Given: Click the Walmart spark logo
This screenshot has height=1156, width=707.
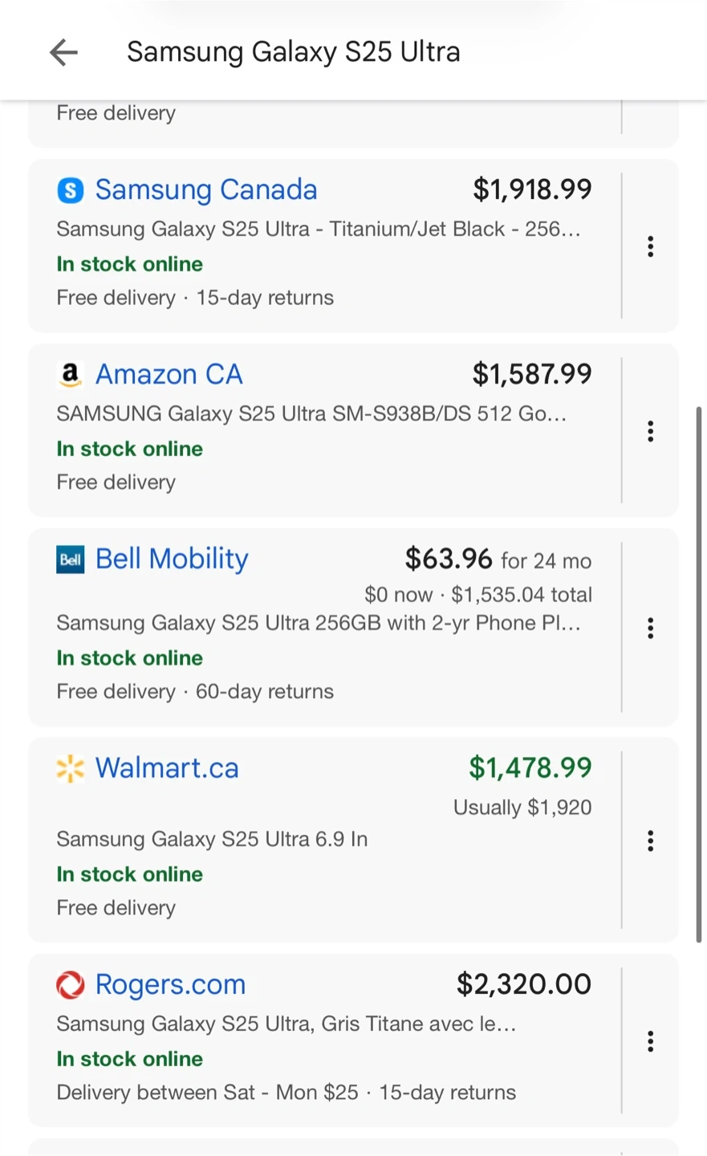Looking at the screenshot, I should (71, 768).
